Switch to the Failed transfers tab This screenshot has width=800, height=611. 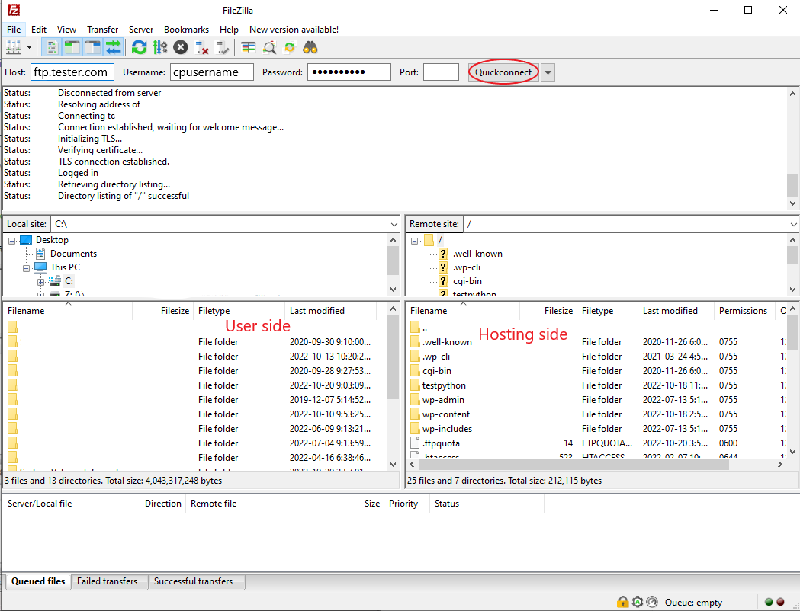click(108, 581)
